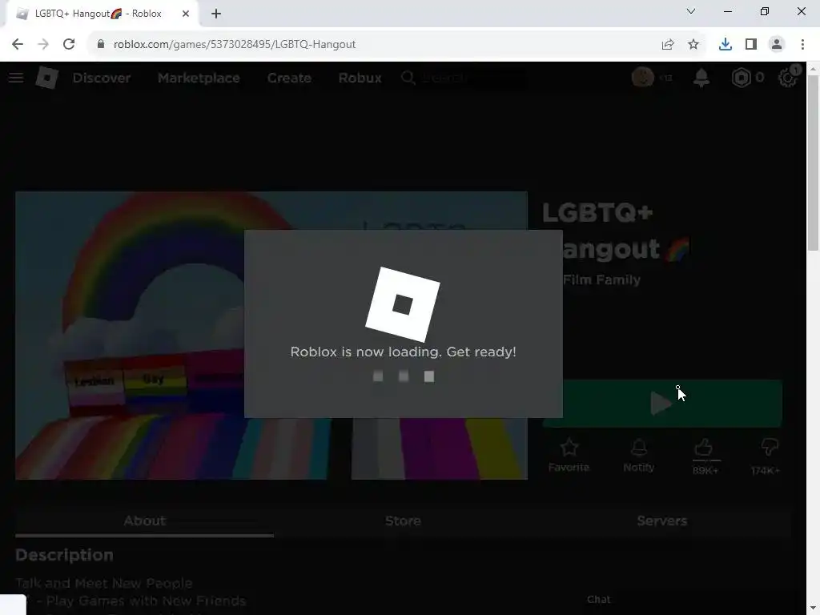The image size is (820, 615).
Task: Select the Robux header link
Action: click(x=360, y=78)
